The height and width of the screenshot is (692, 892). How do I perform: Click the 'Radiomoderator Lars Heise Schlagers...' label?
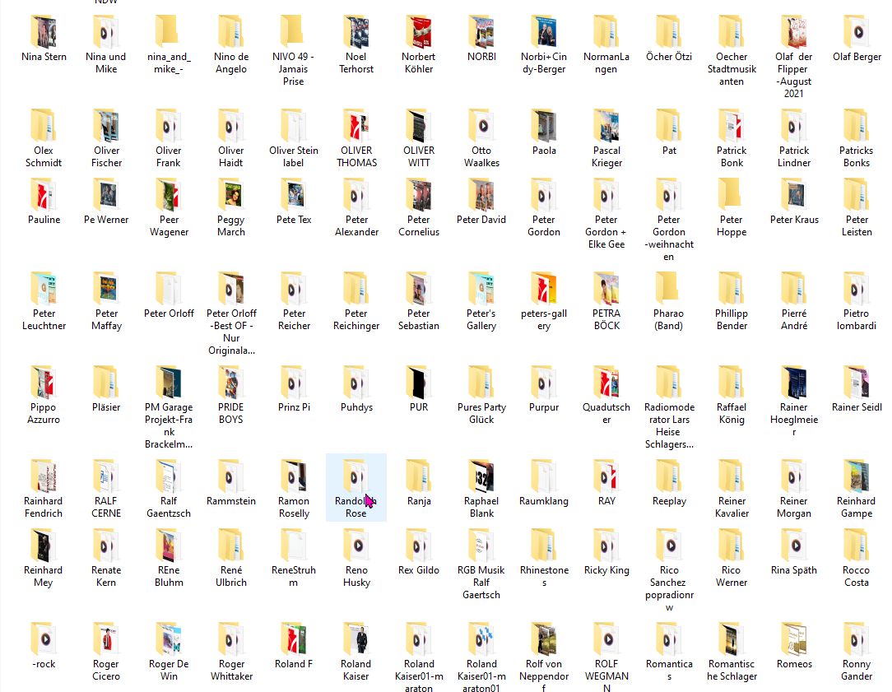point(669,426)
